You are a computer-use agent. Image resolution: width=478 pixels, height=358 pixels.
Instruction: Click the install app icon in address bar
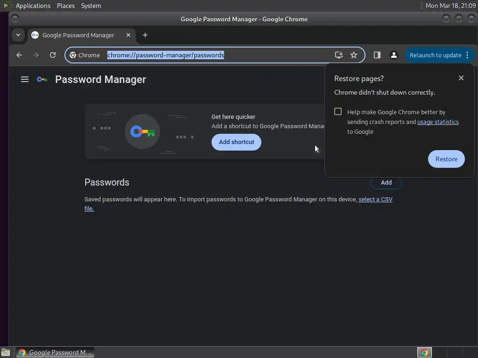tap(339, 55)
